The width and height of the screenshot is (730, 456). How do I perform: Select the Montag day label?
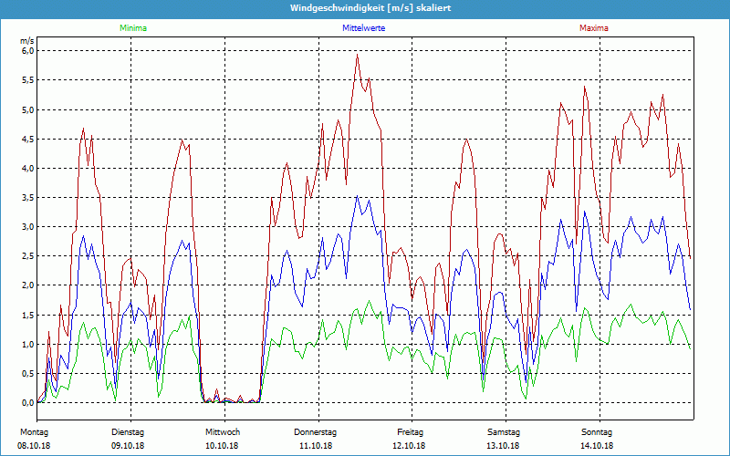(34, 432)
